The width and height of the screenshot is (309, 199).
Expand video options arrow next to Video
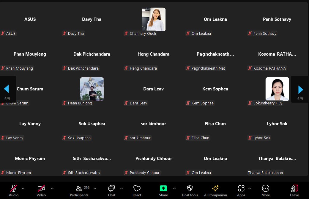(x=52, y=188)
